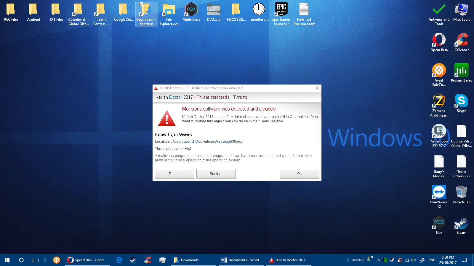The image size is (474, 266).
Task: Unmute the volume tray icon
Action: click(x=414, y=260)
